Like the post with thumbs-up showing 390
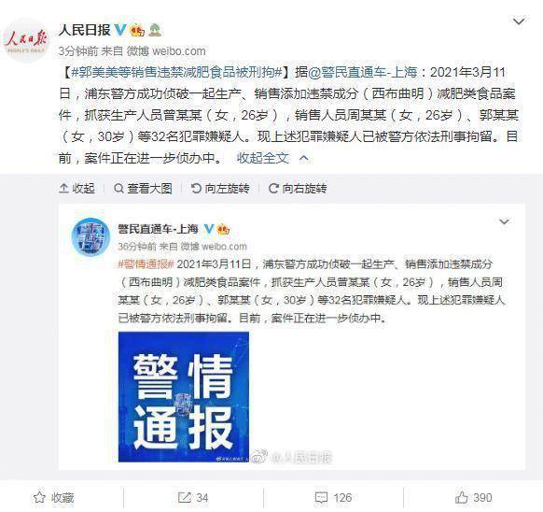Image resolution: width=543 pixels, height=512 pixels. 473,498
